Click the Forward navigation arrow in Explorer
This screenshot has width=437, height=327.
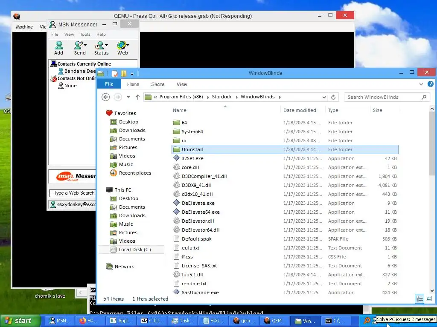(x=118, y=97)
